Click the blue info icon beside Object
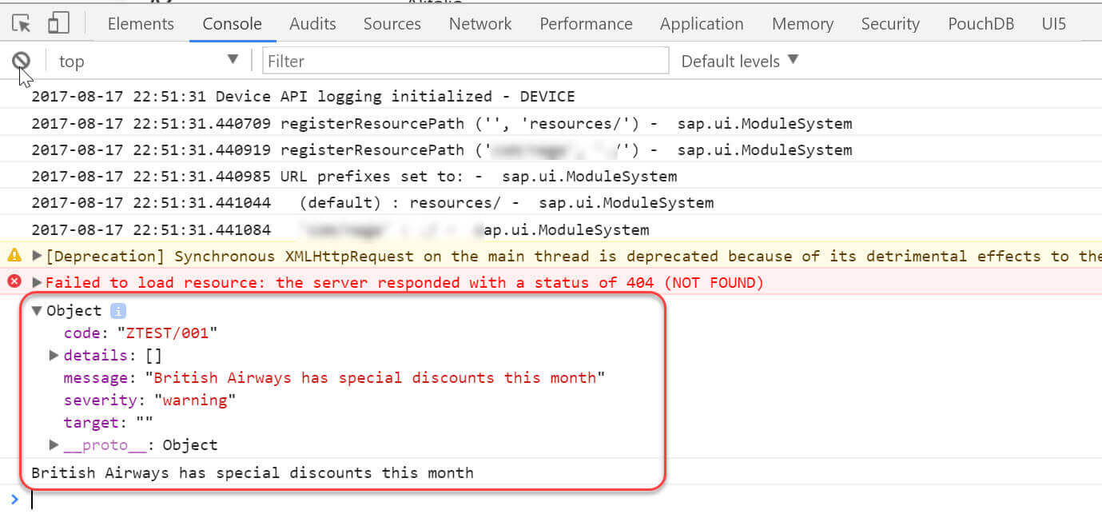Screen dimensions: 1102x518 pyautogui.click(x=118, y=311)
